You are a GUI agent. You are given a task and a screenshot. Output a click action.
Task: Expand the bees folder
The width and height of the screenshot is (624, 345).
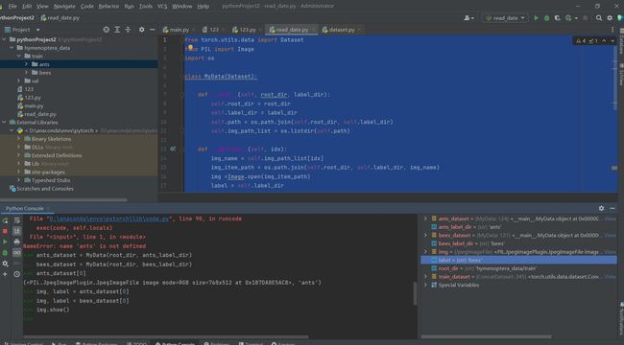pos(26,73)
